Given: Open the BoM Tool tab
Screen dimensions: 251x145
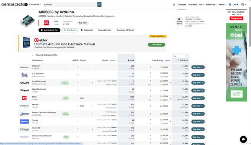Looking at the screenshot, I should tap(193, 4).
